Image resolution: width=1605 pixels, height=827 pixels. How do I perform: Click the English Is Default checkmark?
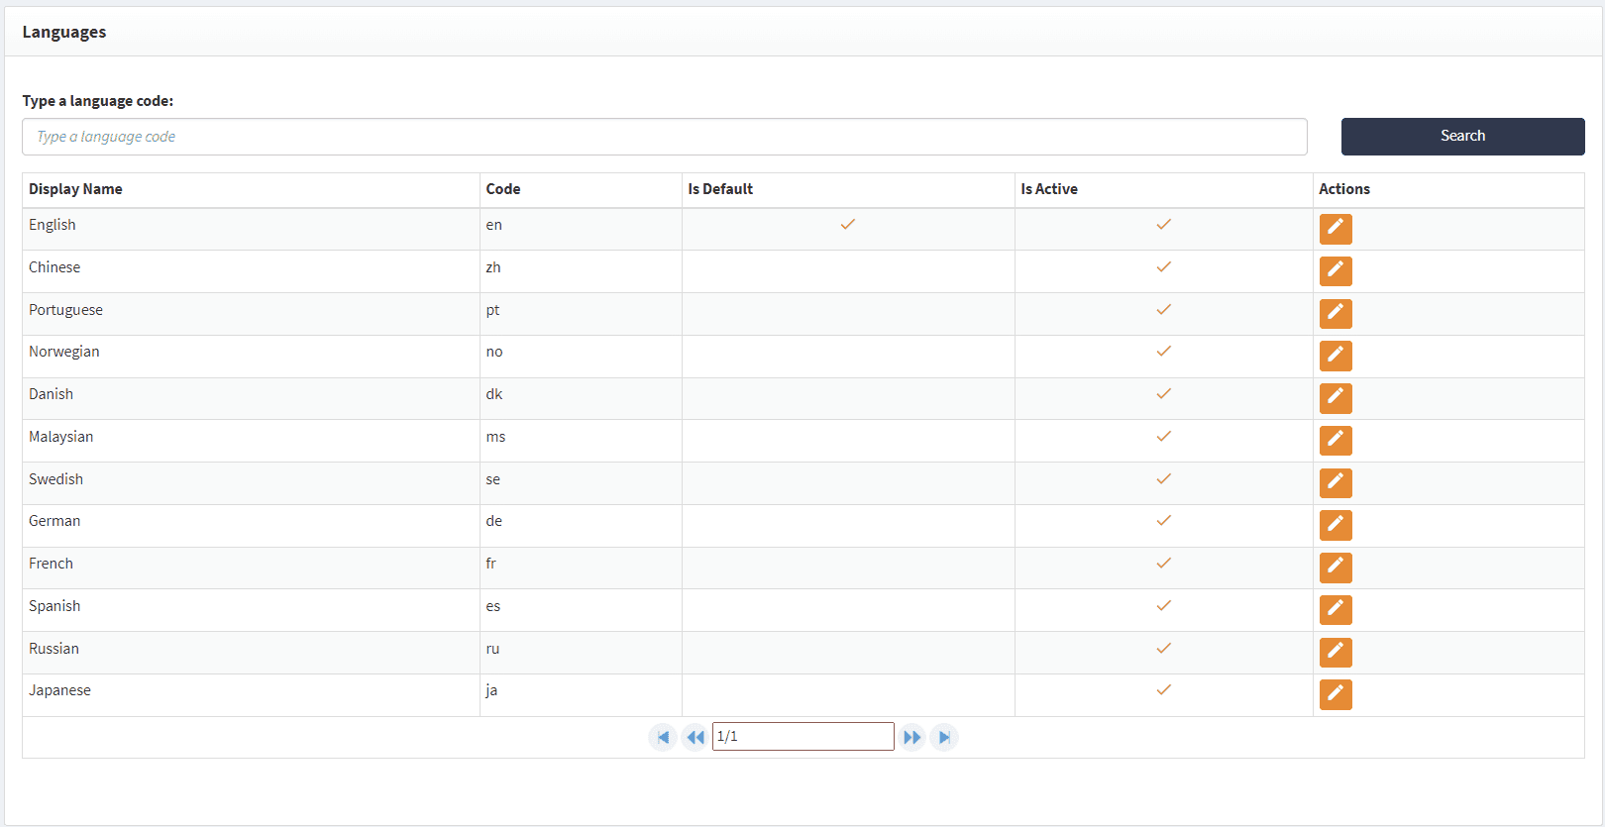(848, 225)
